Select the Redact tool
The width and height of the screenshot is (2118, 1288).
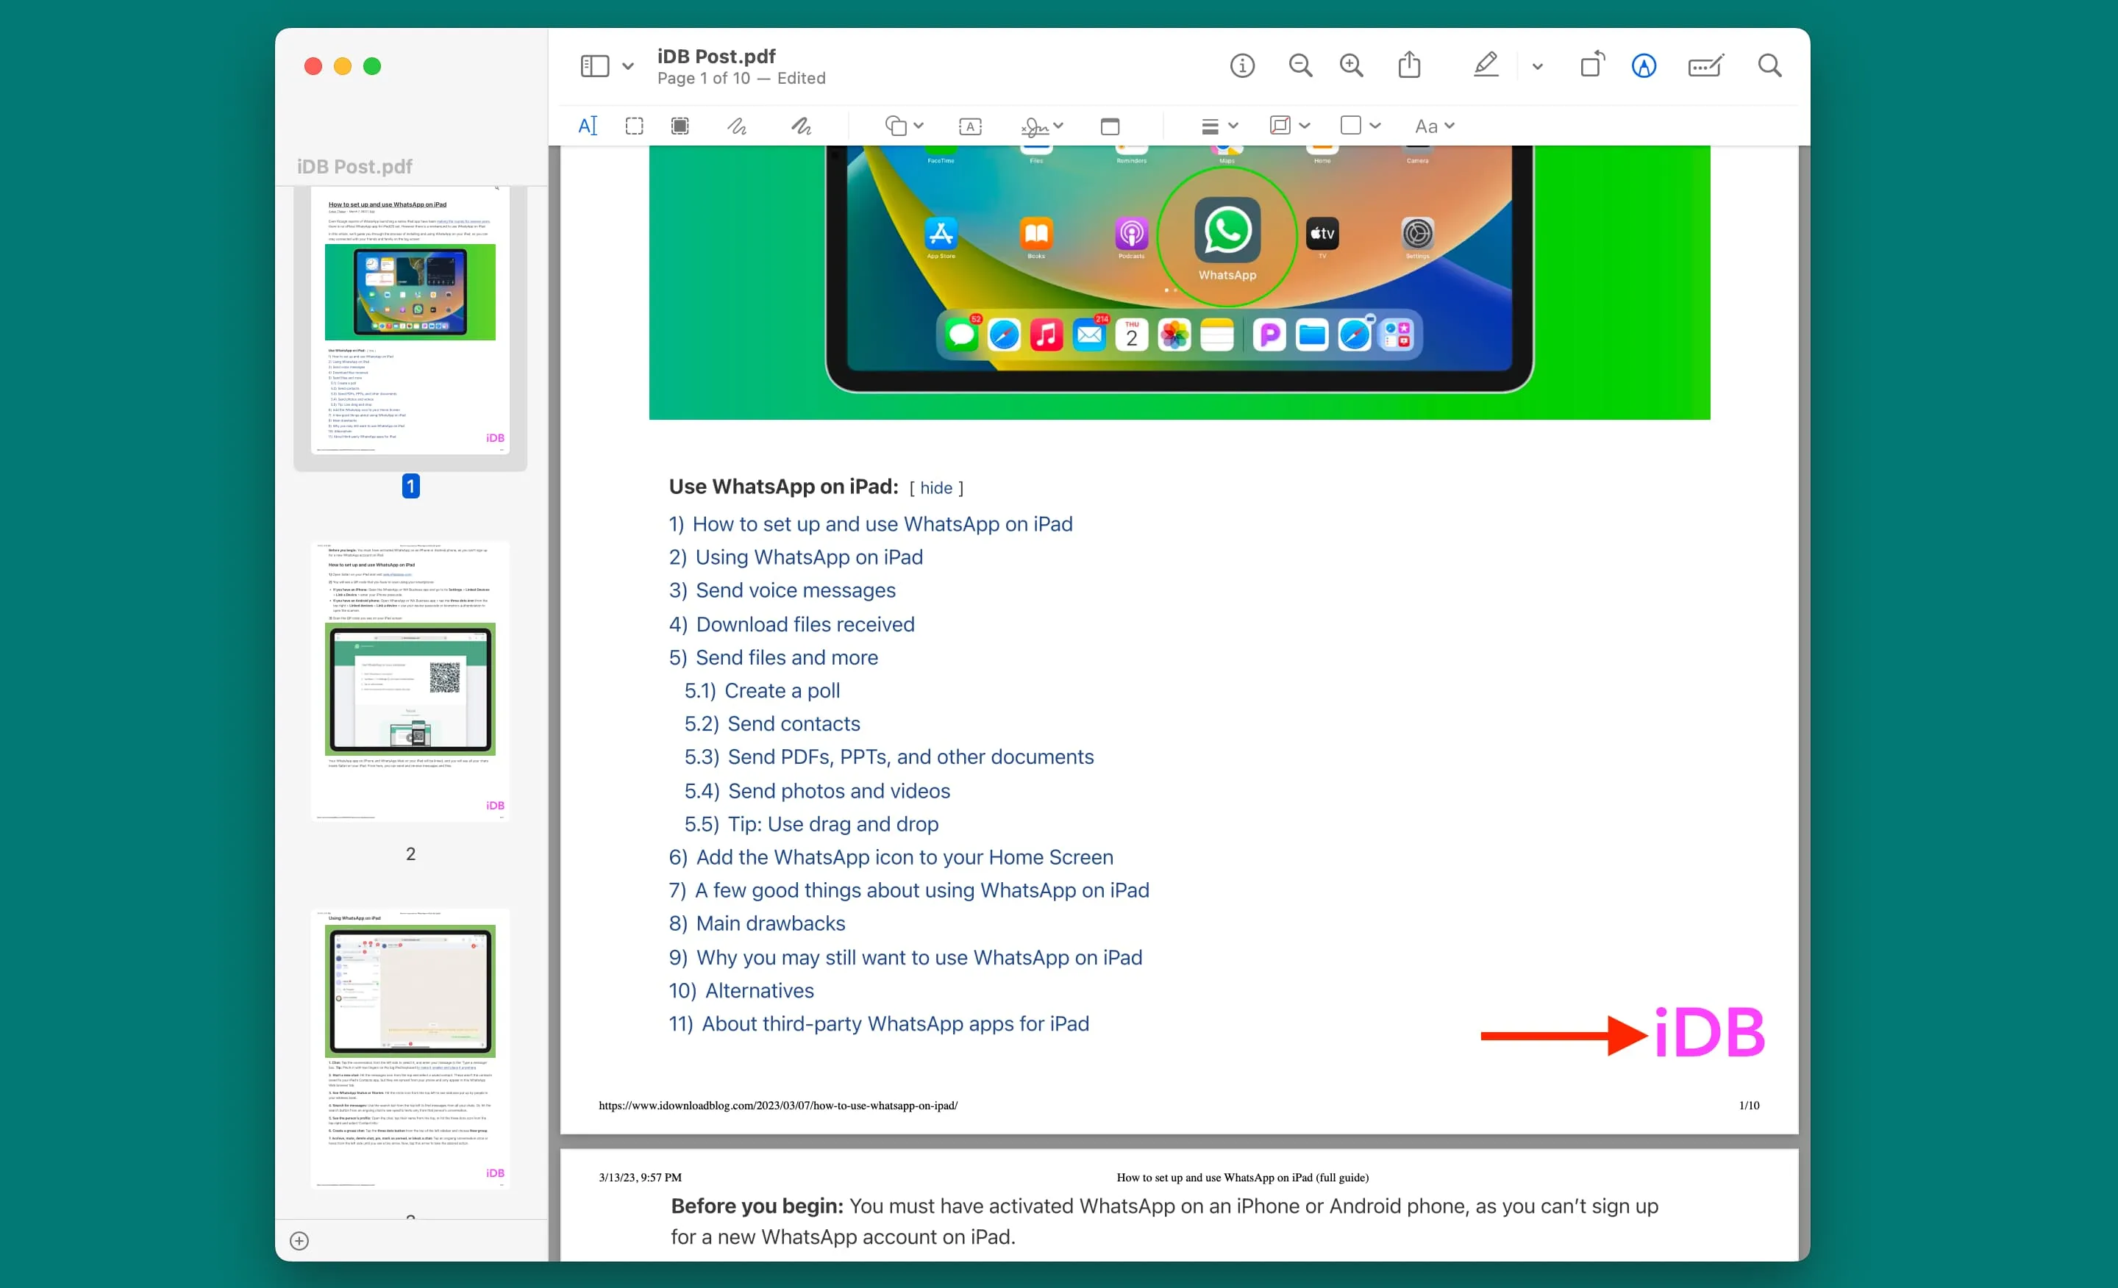tap(680, 126)
